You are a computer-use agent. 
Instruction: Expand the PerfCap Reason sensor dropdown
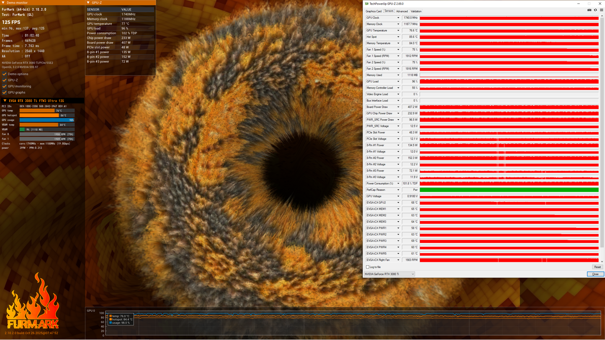398,190
